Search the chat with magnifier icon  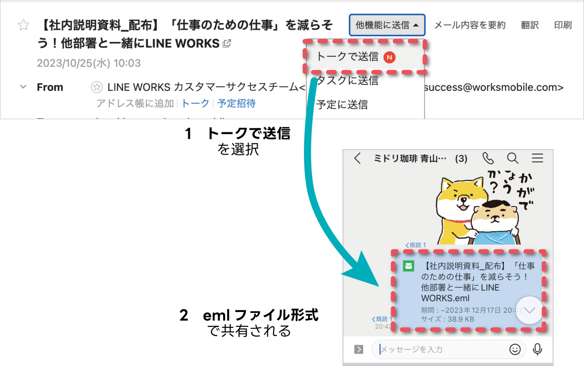tap(513, 158)
